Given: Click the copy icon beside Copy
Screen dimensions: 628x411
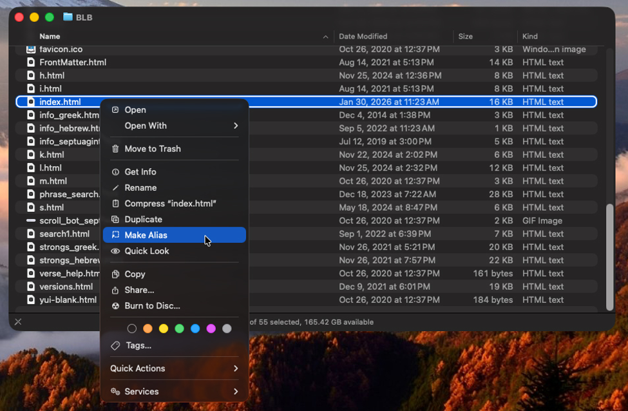Looking at the screenshot, I should [115, 274].
